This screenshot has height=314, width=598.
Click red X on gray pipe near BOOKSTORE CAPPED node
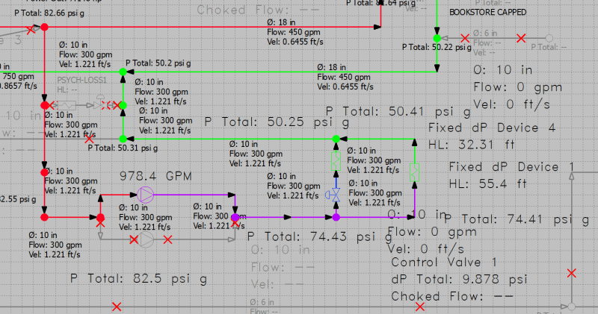pyautogui.click(x=465, y=38)
